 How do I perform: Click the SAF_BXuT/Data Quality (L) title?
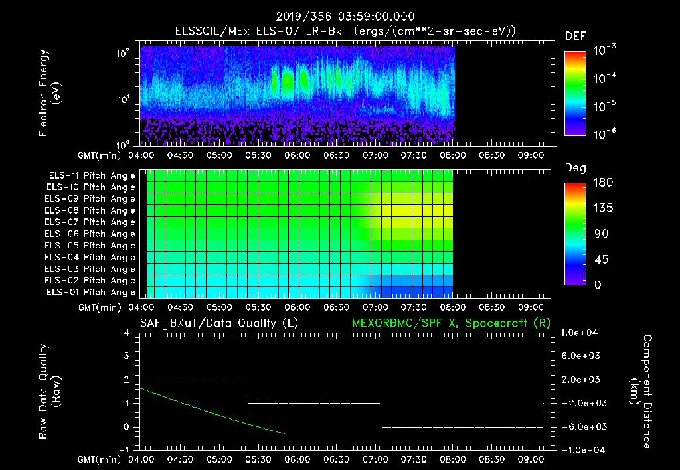click(219, 323)
